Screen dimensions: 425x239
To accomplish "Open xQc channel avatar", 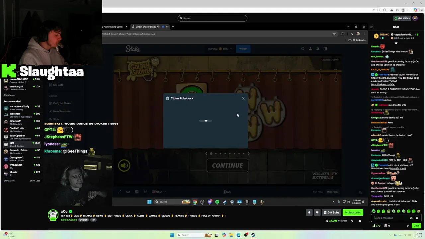I will click(53, 215).
